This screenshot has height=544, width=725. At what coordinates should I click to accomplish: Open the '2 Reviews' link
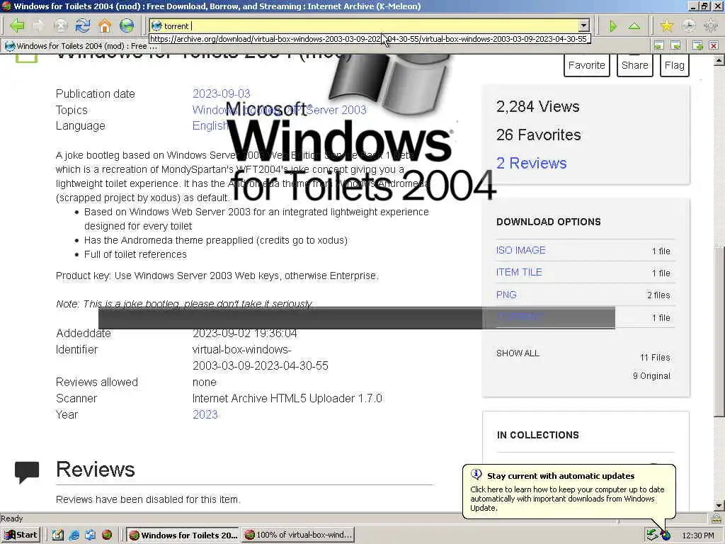531,163
